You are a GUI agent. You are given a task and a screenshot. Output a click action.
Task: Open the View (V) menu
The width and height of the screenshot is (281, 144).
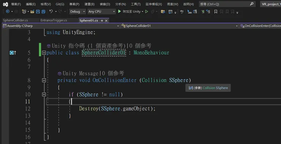46,4
